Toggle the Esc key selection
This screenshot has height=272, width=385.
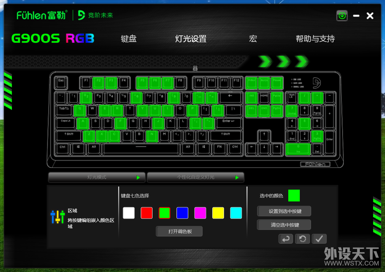point(61,83)
